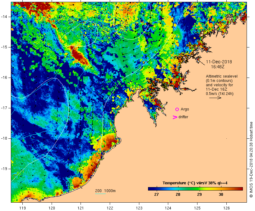The height and width of the screenshot is (211, 255).
Task: Click the cyan 200m isobath legend line
Action: coord(100,194)
